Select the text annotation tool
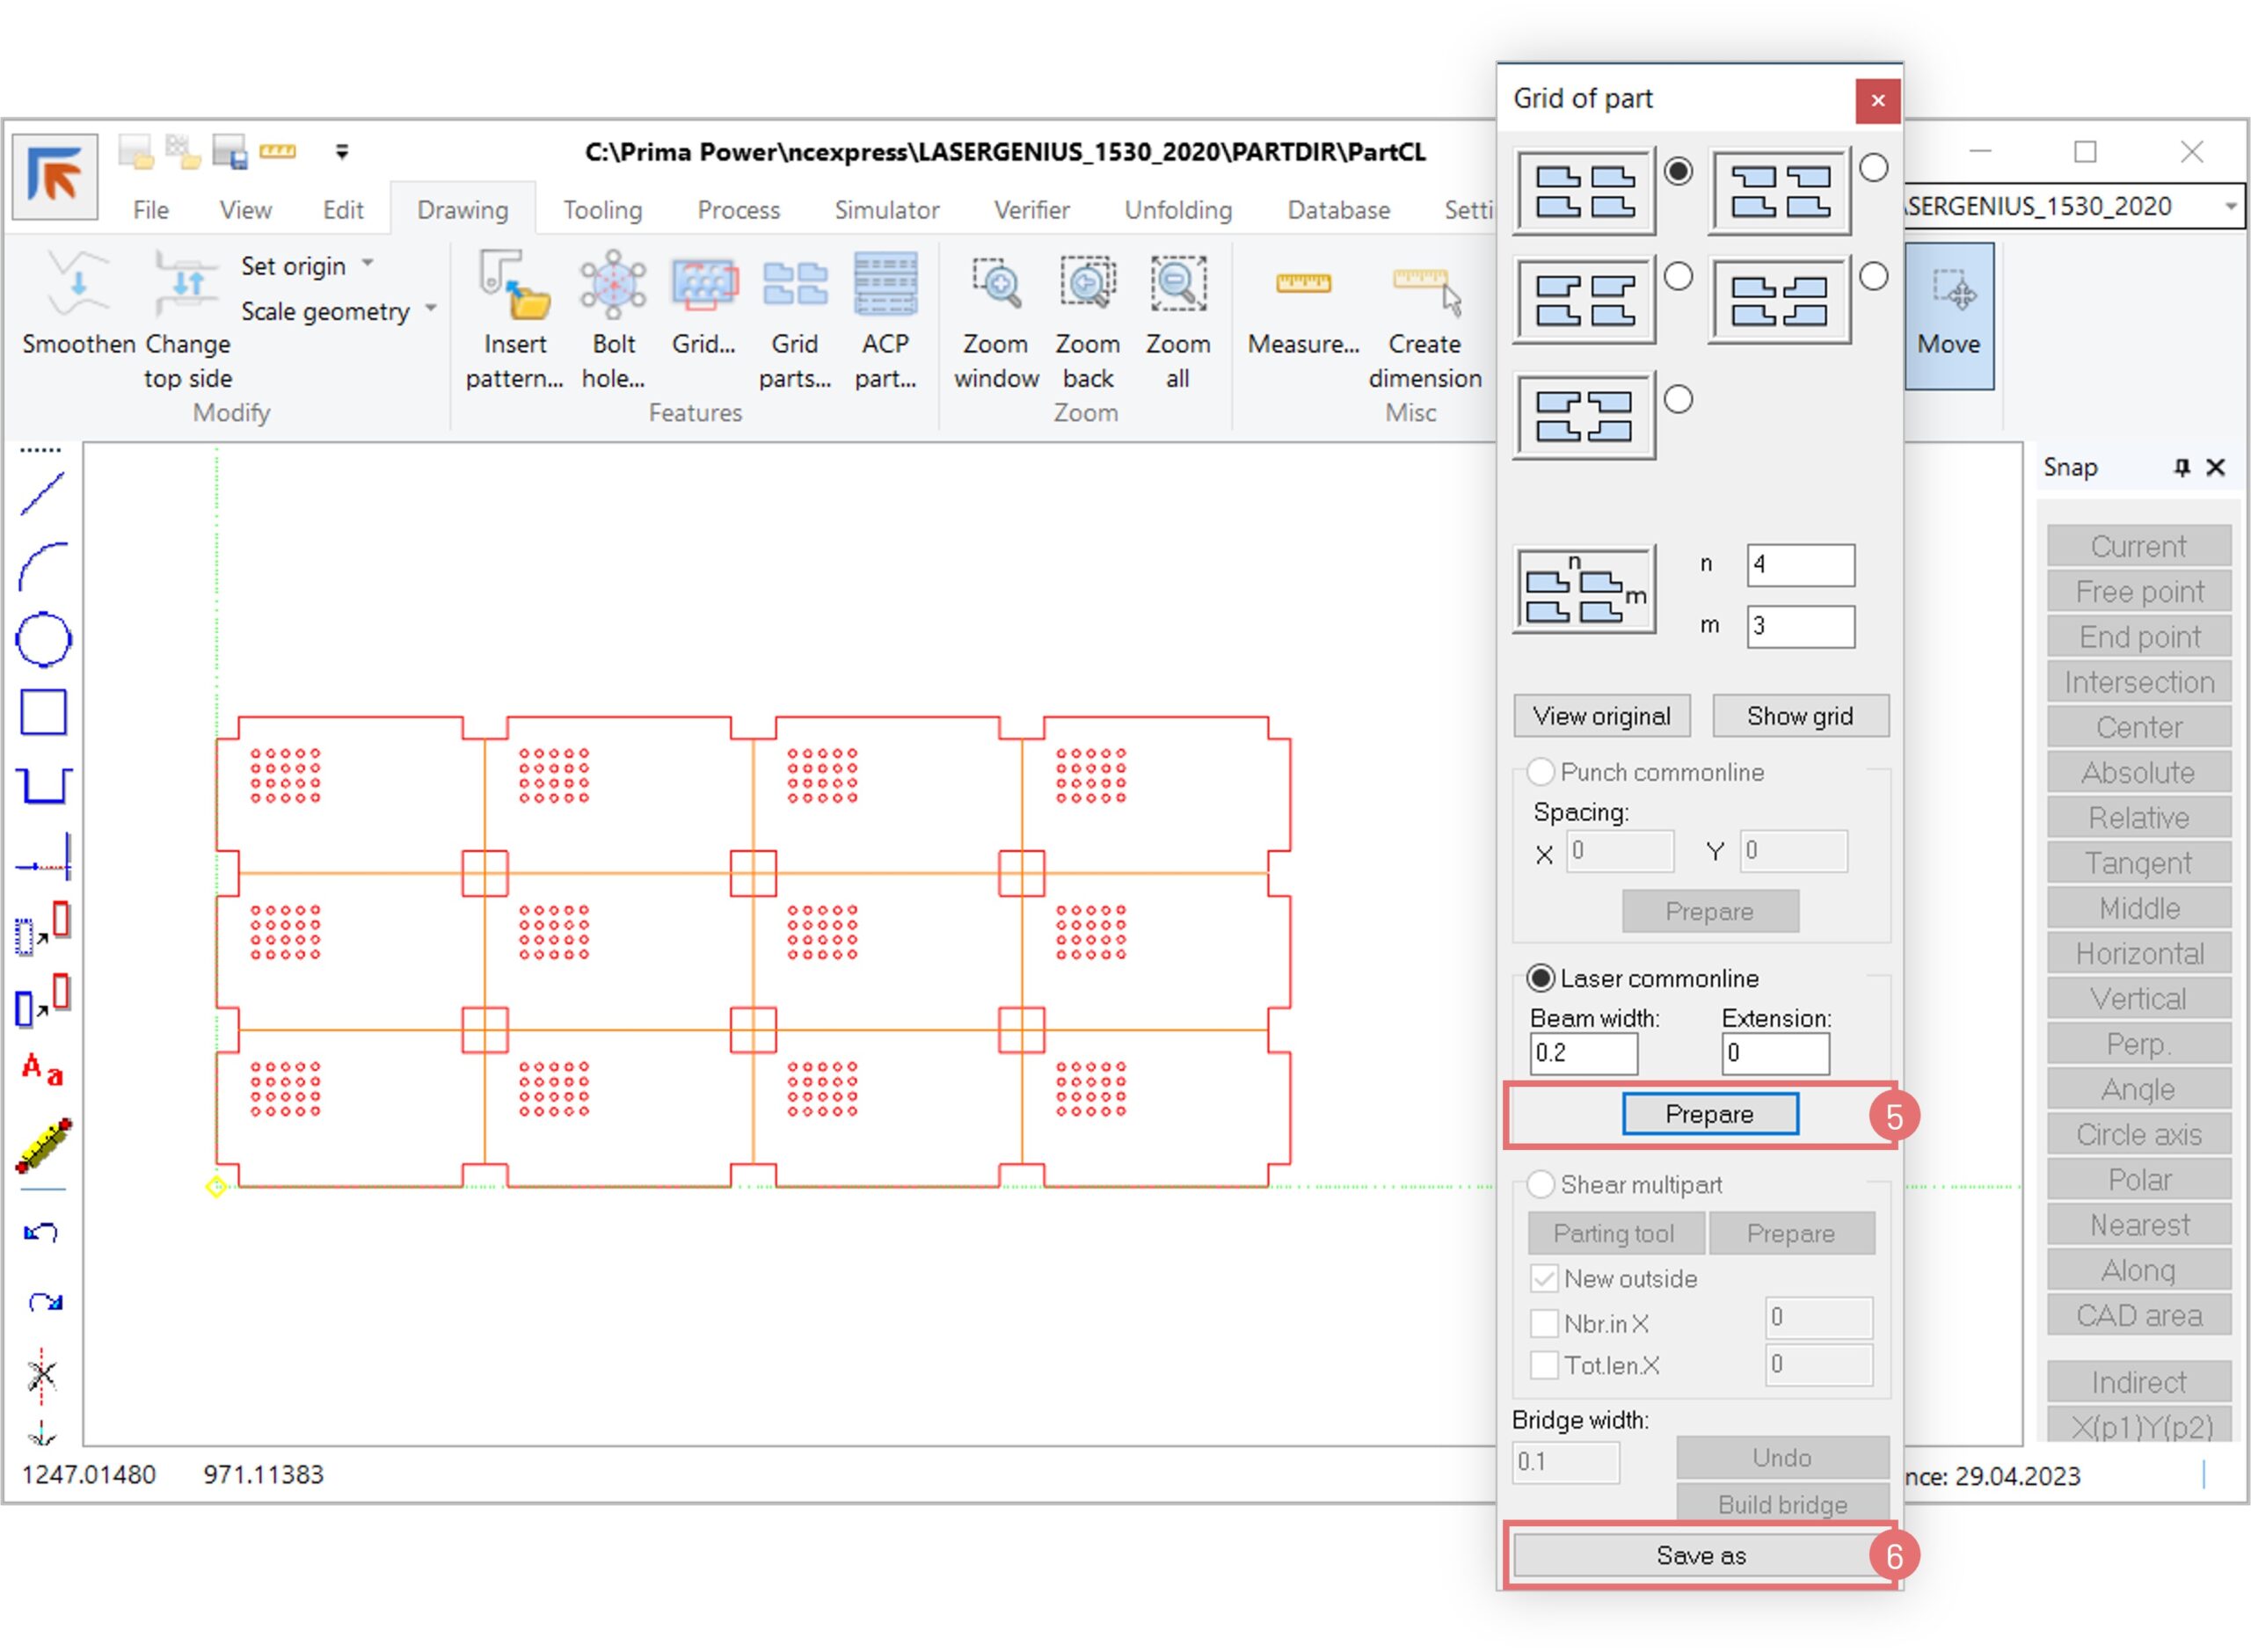Viewport: 2251px width, 1652px height. tap(42, 1070)
